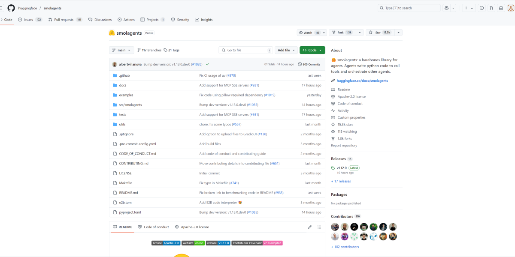Viewport: 515px width, 257px height.
Task: Focus the 'Go to file' search box
Action: click(x=245, y=50)
